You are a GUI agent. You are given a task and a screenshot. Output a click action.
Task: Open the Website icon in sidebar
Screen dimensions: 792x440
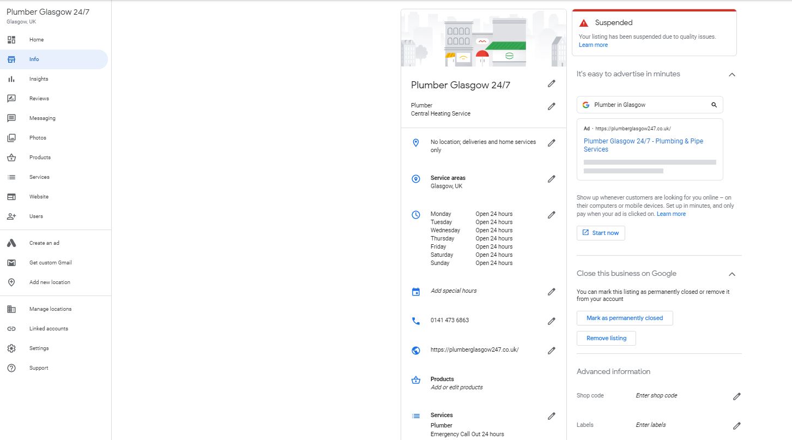[11, 197]
